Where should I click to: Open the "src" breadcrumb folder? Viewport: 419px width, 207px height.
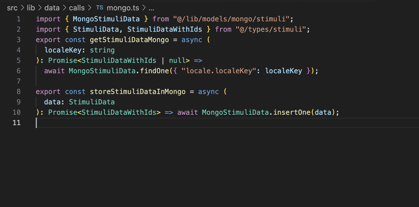(12, 8)
